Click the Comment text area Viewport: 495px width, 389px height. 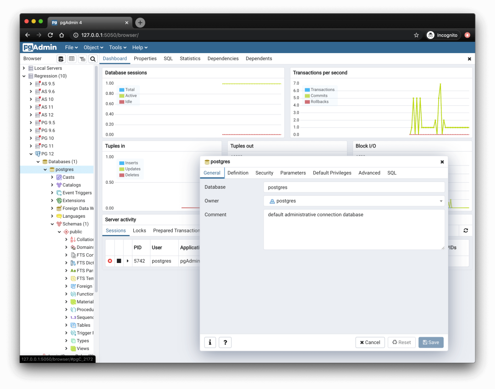click(x=354, y=230)
